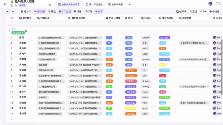Star this datasheet as favorite
The height and width of the screenshot is (125, 223).
tap(16, 6)
